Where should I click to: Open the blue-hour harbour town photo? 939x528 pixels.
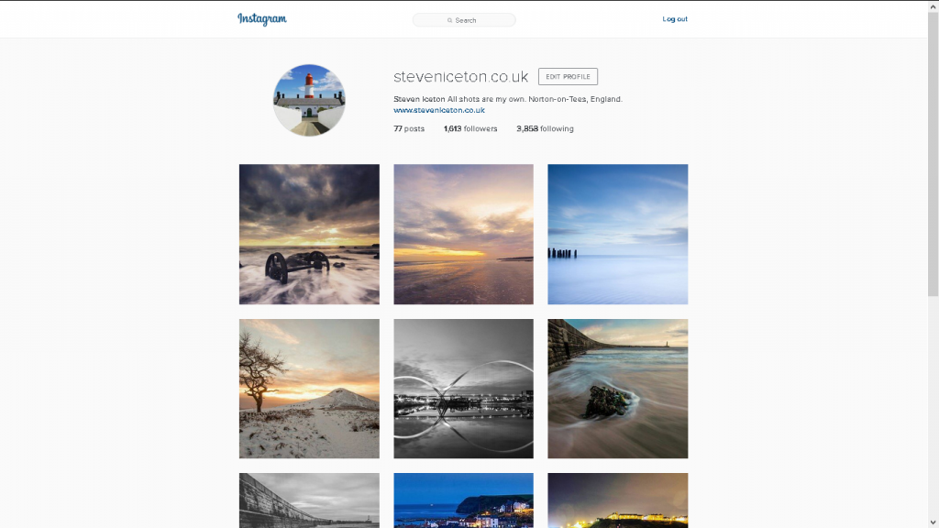[x=463, y=500]
